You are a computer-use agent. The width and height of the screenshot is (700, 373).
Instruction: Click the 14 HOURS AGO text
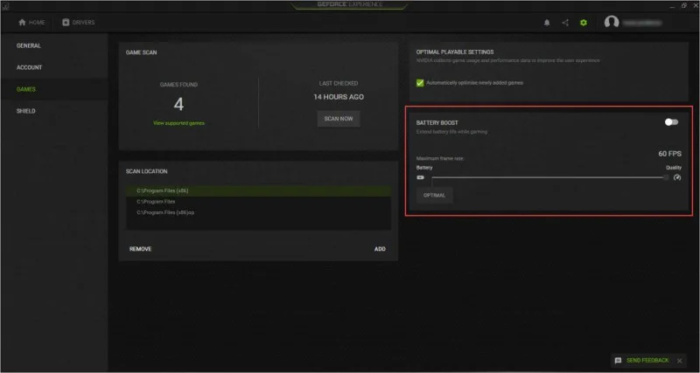tap(339, 97)
